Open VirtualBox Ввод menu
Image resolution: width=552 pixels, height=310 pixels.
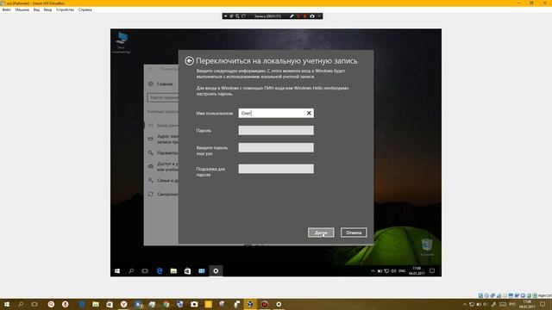47,9
